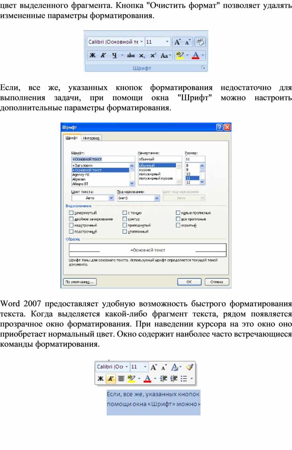Apply font color on the floating mini toolbar
Image resolution: width=292 pixels, height=450 pixels.
click(147, 378)
